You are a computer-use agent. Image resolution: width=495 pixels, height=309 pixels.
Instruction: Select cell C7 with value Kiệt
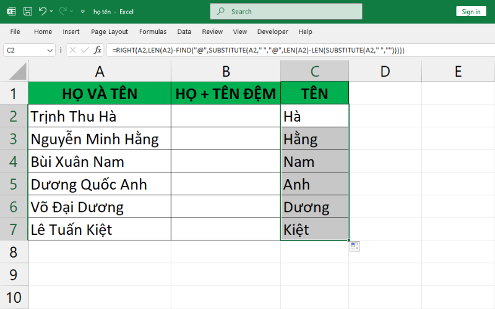click(315, 229)
